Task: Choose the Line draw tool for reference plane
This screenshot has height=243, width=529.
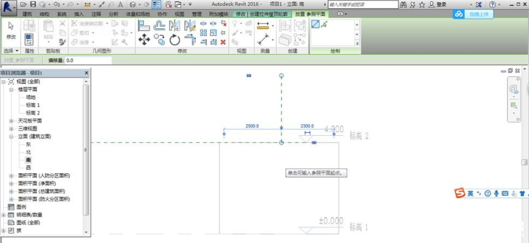Action: click(x=315, y=24)
